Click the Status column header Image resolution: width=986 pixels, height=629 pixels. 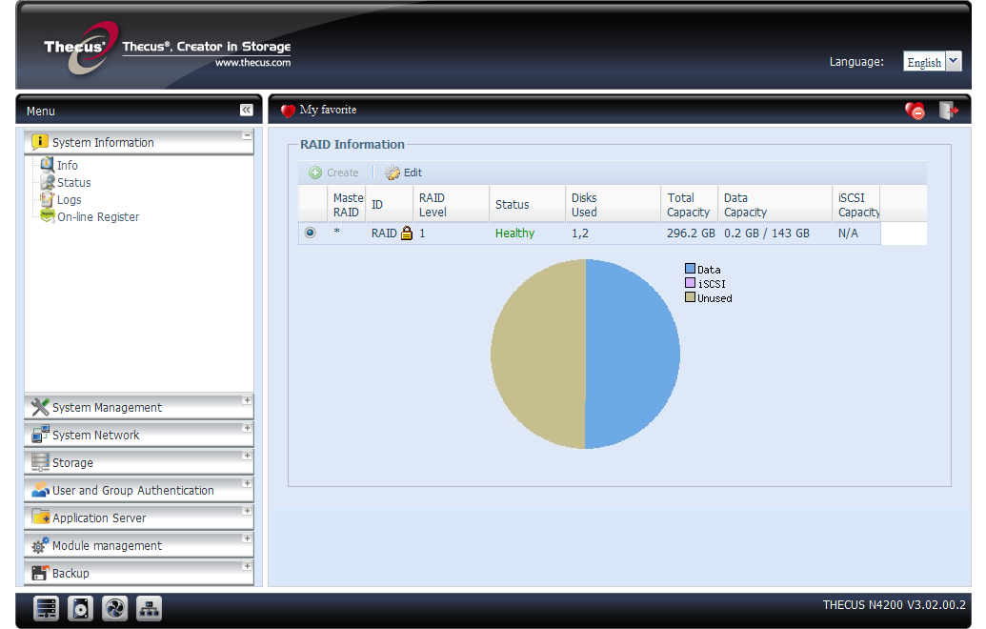(527, 204)
